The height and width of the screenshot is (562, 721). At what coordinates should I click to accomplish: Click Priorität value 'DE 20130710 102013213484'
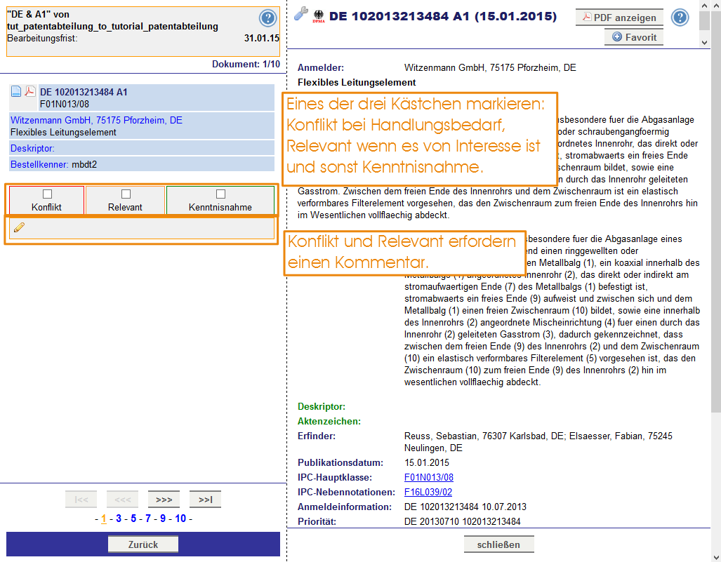coord(463,521)
